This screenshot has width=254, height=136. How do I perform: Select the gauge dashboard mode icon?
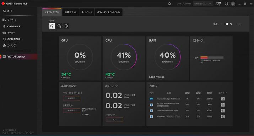52,26
